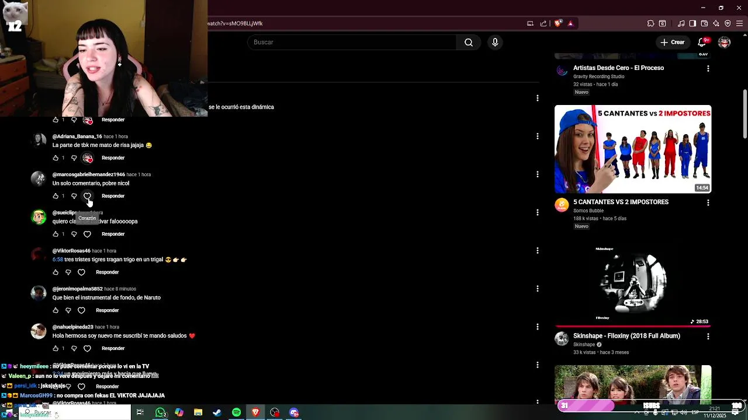Open 'Skinshape - Filoxiny (2018 Full Album)' title
This screenshot has height=420, width=748.
click(626, 336)
